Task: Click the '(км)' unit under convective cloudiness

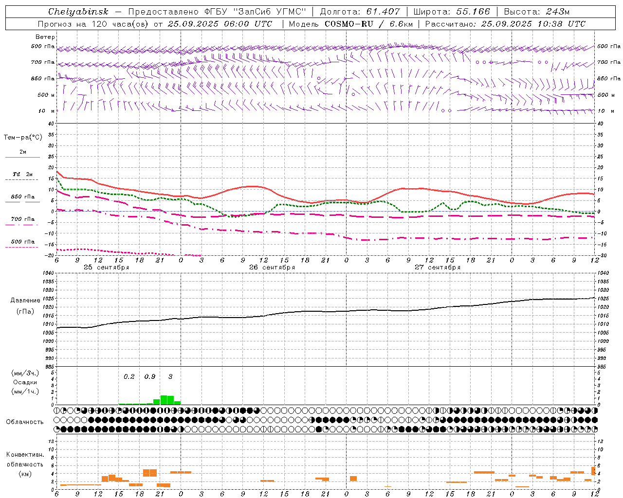Action: click(x=25, y=474)
